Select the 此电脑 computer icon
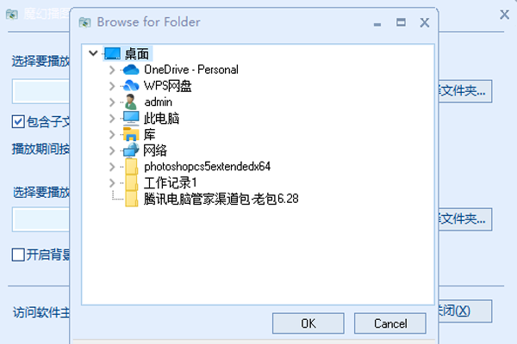The height and width of the screenshot is (344, 517). pyautogui.click(x=131, y=118)
